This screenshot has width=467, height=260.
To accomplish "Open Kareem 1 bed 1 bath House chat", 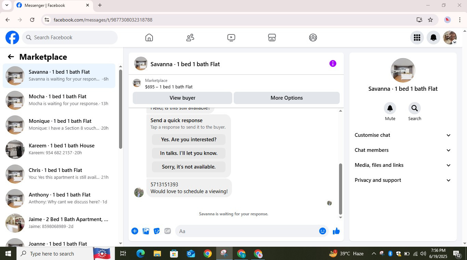I will click(59, 149).
